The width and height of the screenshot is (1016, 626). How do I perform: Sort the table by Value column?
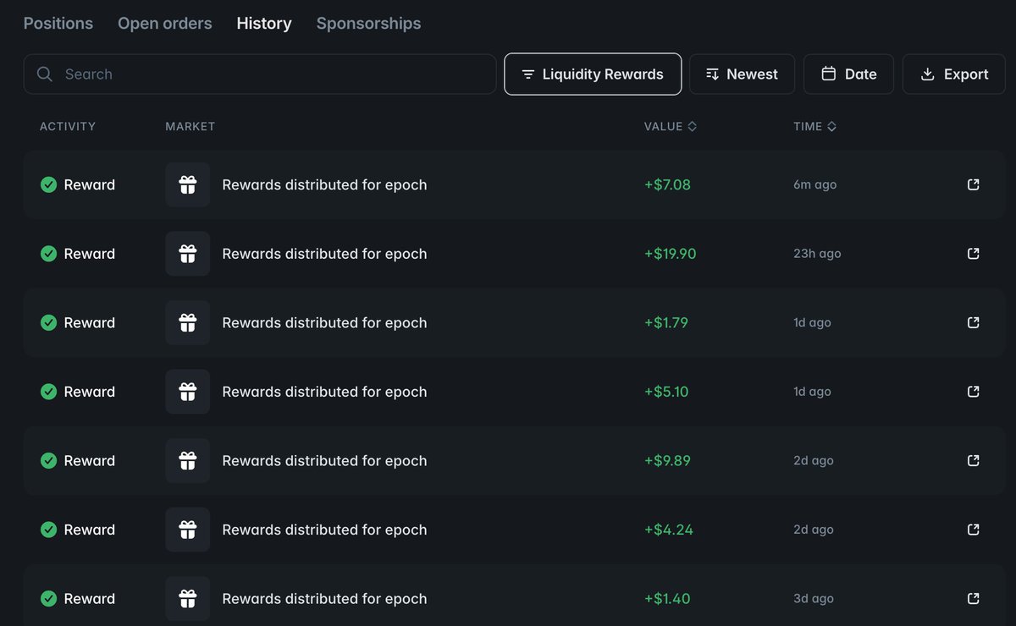pos(670,126)
